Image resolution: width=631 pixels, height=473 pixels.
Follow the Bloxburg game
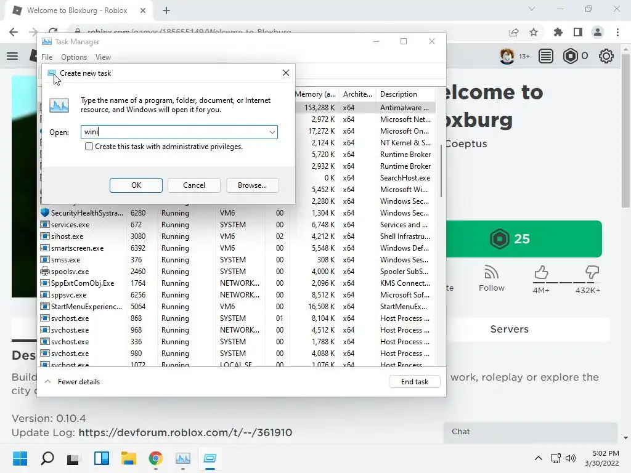click(491, 278)
